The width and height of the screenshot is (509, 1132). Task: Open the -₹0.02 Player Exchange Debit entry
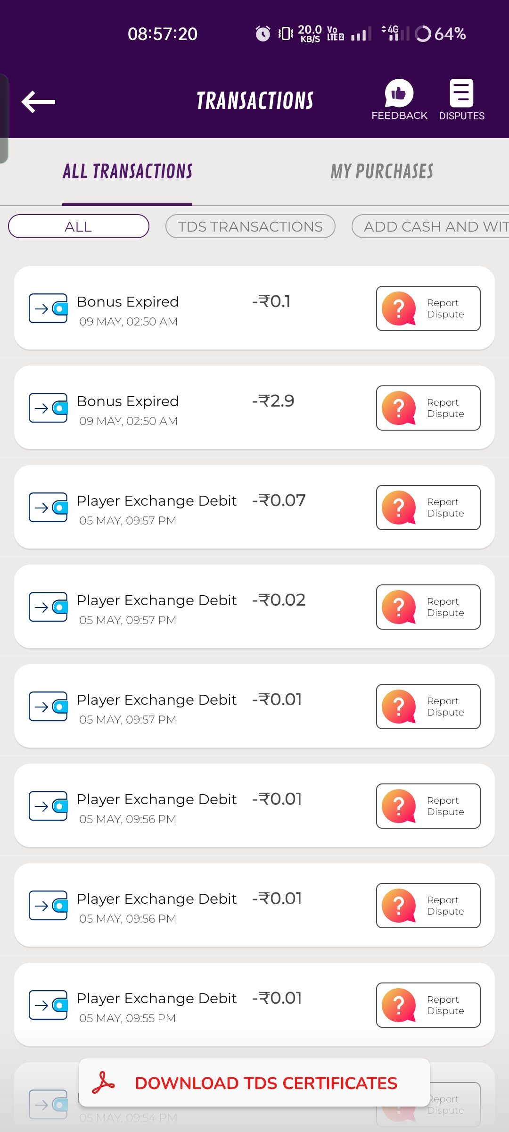coord(189,607)
